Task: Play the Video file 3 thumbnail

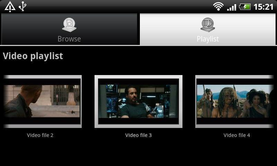Action: point(138,101)
